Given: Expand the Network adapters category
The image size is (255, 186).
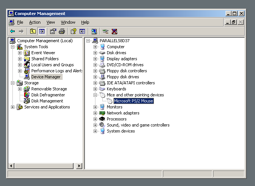Looking at the screenshot, I should click(95, 113).
